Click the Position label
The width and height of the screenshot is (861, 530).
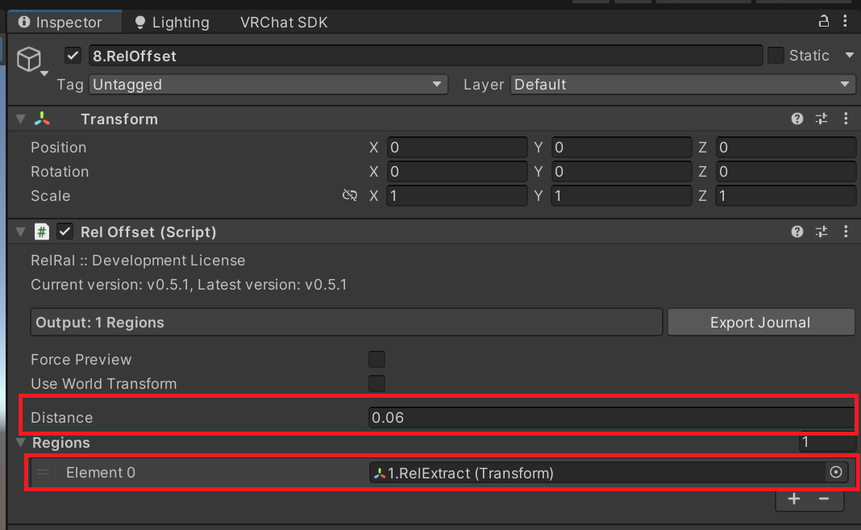point(58,147)
